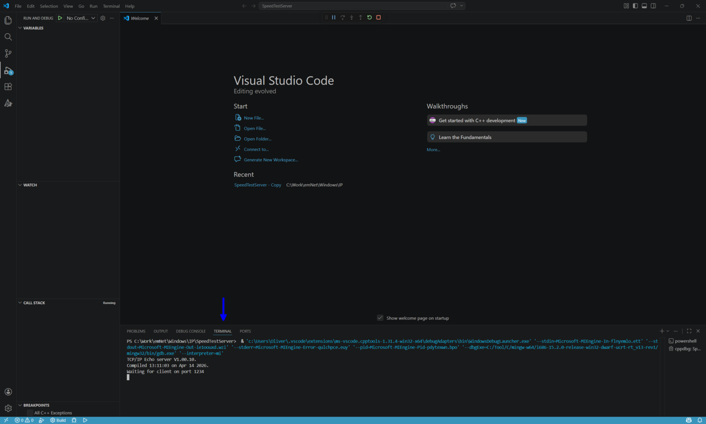Click the Step Over debug icon
The width and height of the screenshot is (706, 424).
tap(343, 17)
